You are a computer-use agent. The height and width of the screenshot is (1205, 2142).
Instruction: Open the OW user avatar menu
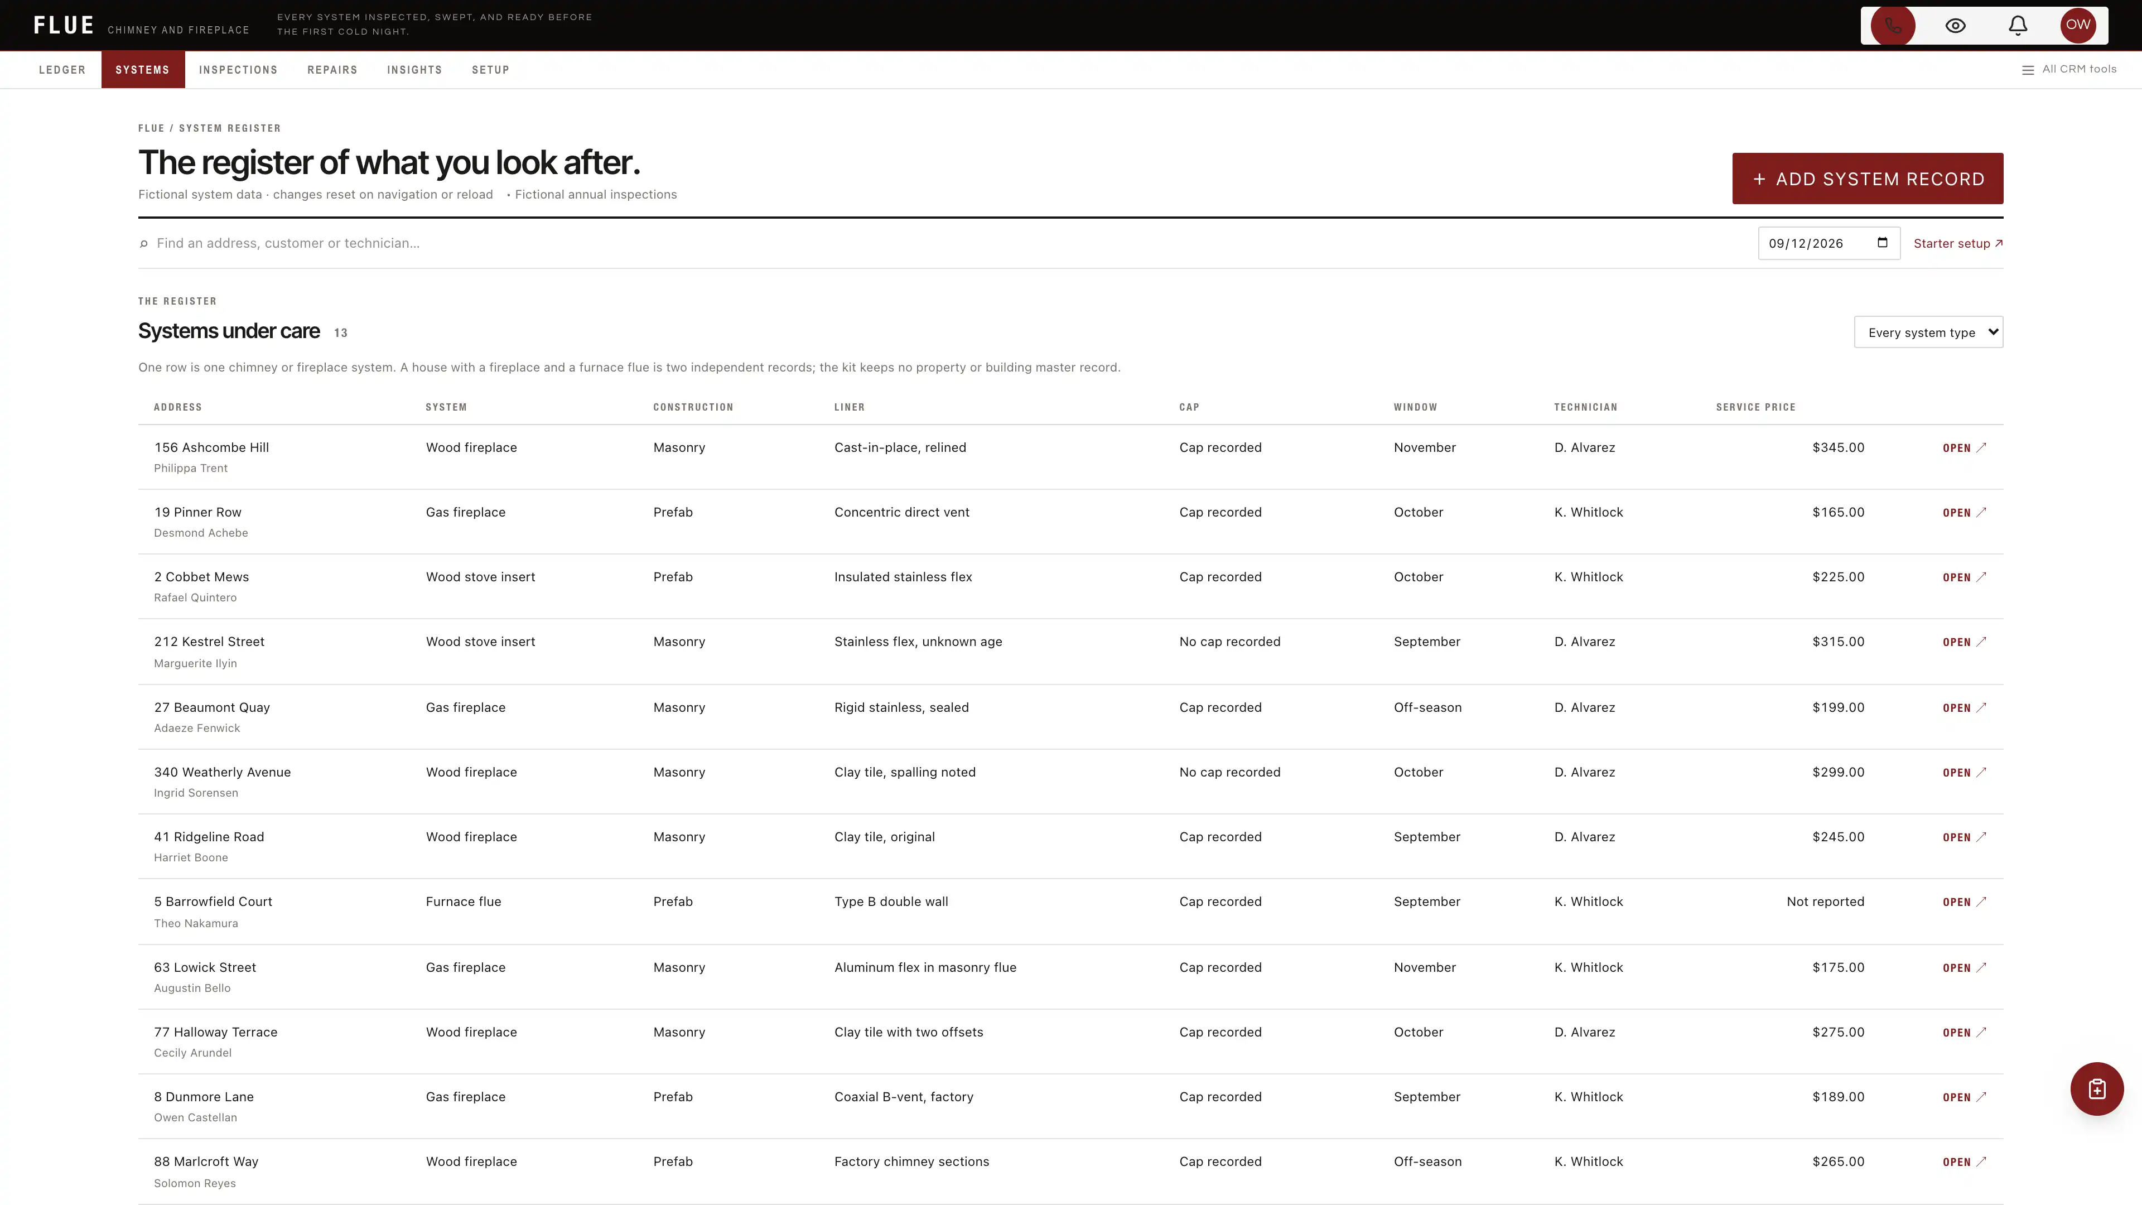tap(2078, 25)
